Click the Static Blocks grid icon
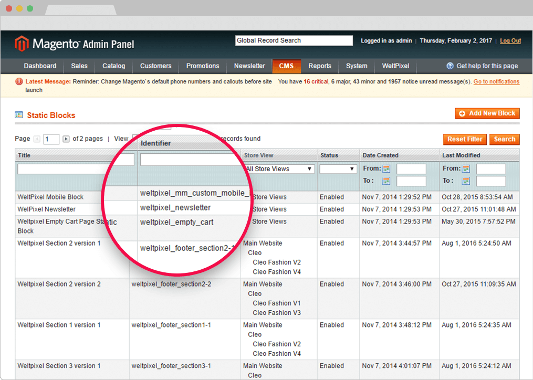This screenshot has height=380, width=533. click(x=18, y=115)
